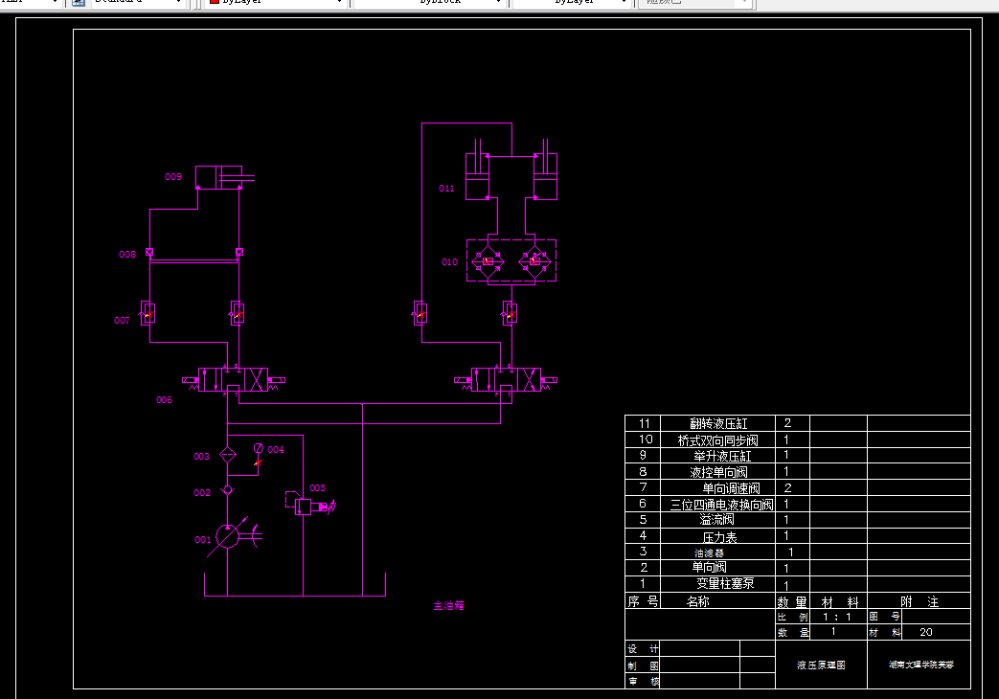Click the 图号 label in the title block
The height and width of the screenshot is (699, 999).
click(884, 616)
